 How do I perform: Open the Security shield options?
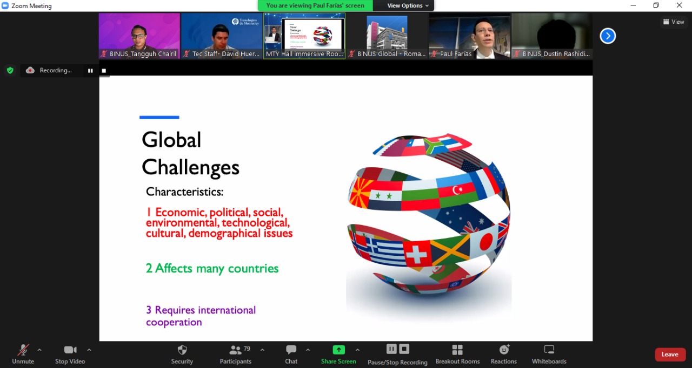pos(182,354)
